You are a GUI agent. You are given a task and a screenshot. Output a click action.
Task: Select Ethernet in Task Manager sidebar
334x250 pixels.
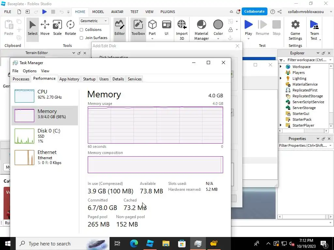45,158
